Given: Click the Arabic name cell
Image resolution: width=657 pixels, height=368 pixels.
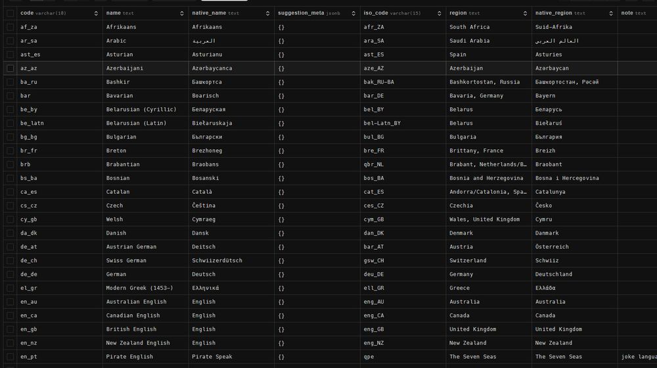Looking at the screenshot, I should pos(145,41).
